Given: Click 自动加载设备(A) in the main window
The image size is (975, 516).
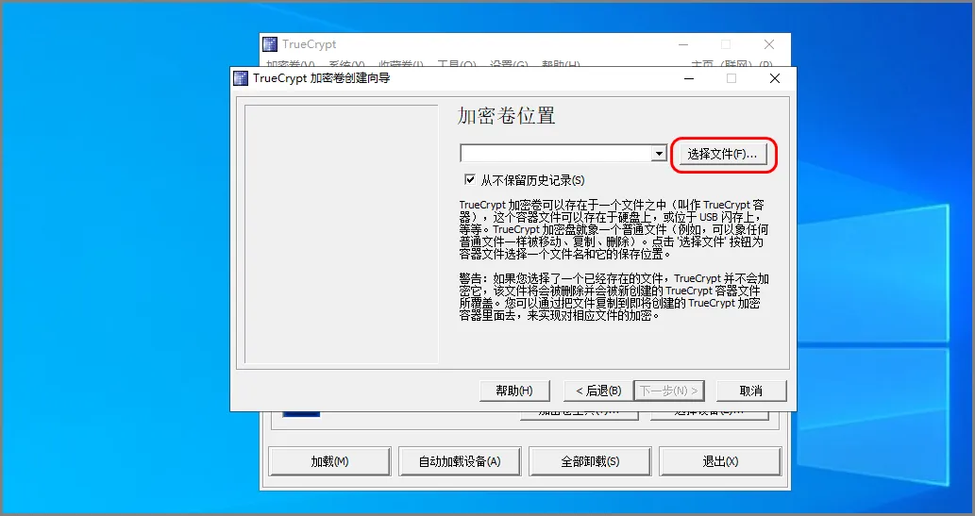Looking at the screenshot, I should [460, 461].
